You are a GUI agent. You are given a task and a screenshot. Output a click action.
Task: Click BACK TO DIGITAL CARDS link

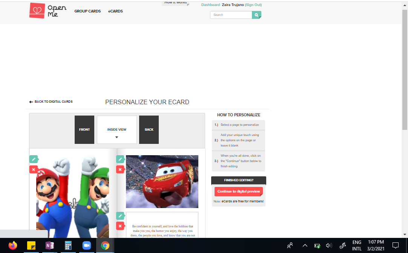click(54, 102)
